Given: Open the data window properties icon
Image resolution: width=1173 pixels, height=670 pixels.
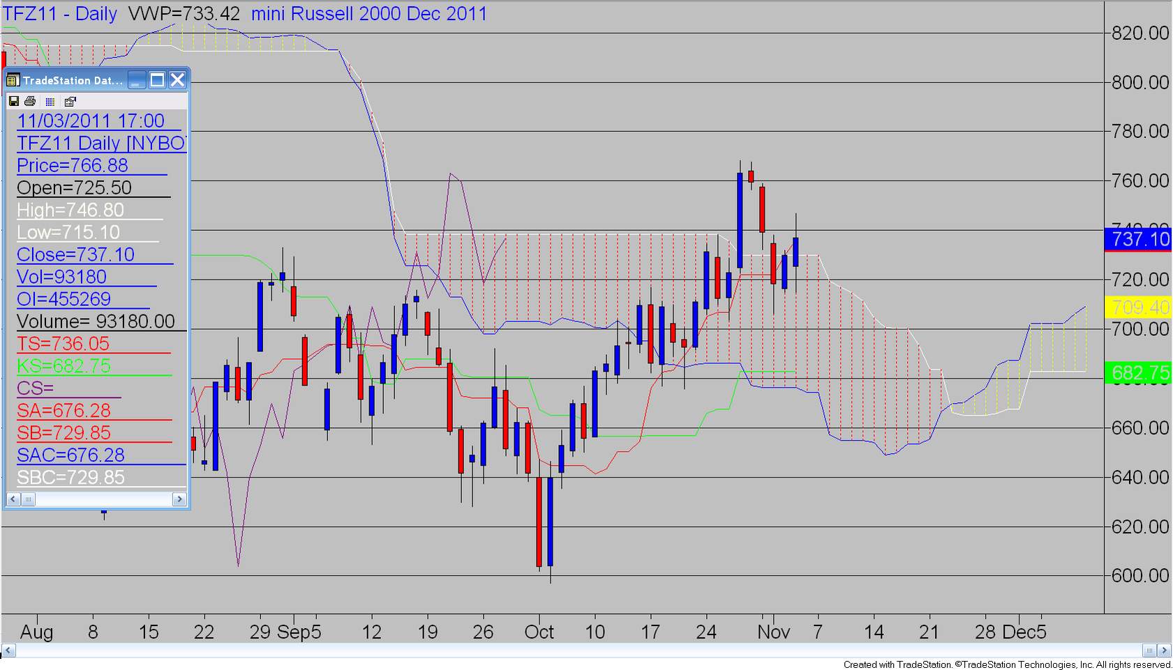Looking at the screenshot, I should click(x=70, y=101).
